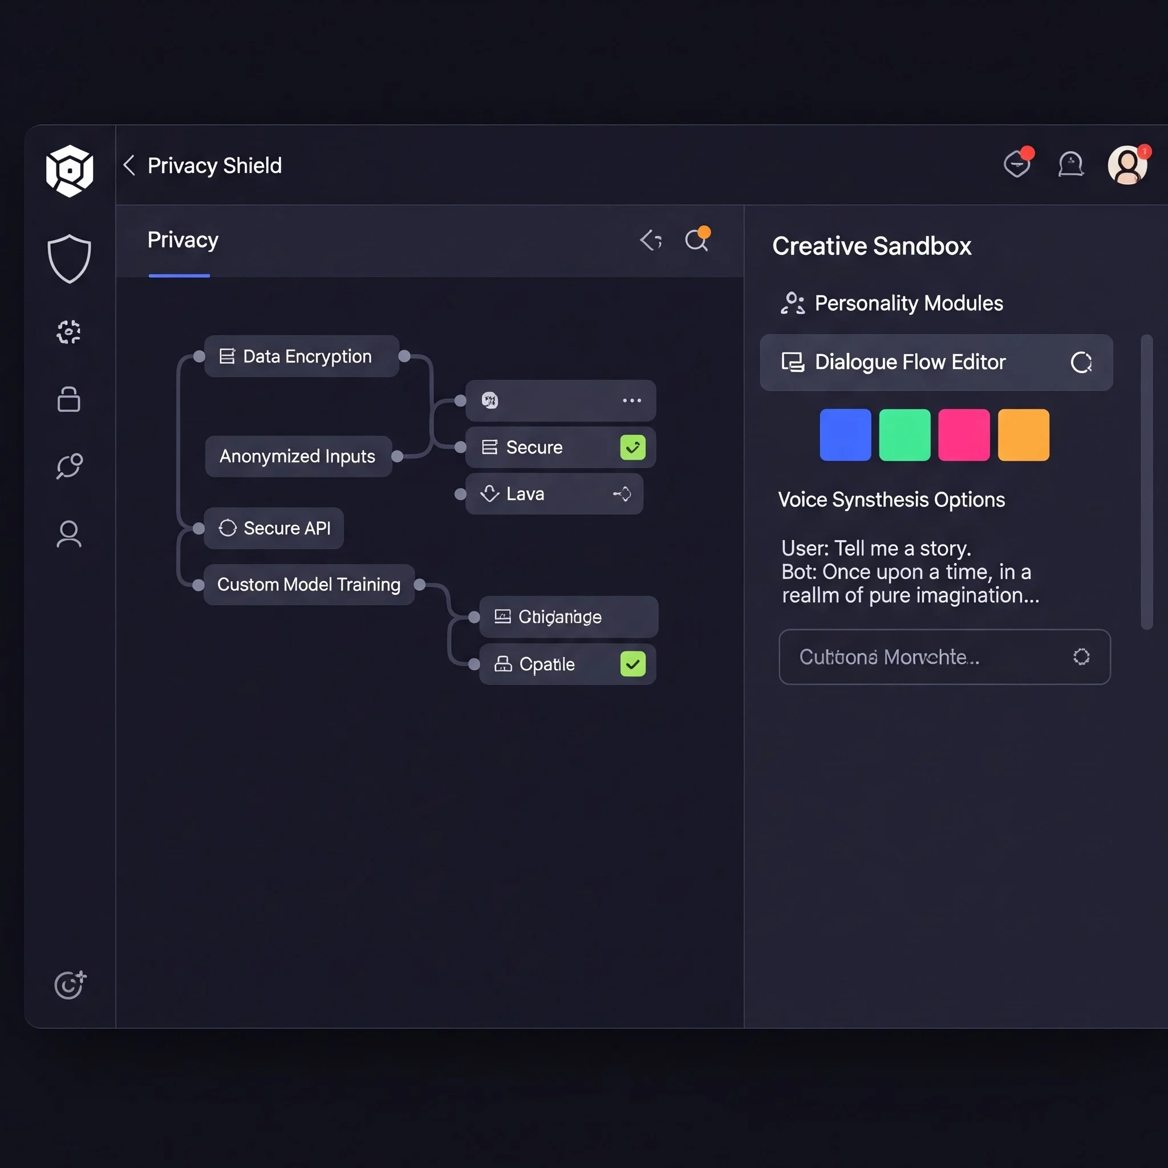The image size is (1168, 1168).
Task: Go back using arrow beside Privacy Shield
Action: tap(129, 164)
